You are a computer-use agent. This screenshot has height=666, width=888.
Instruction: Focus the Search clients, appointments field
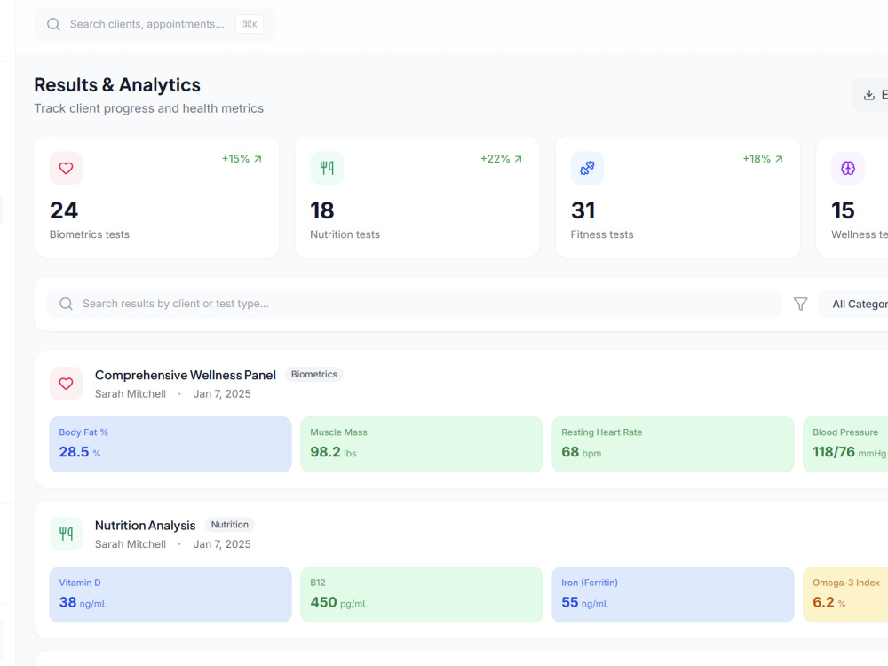[155, 24]
